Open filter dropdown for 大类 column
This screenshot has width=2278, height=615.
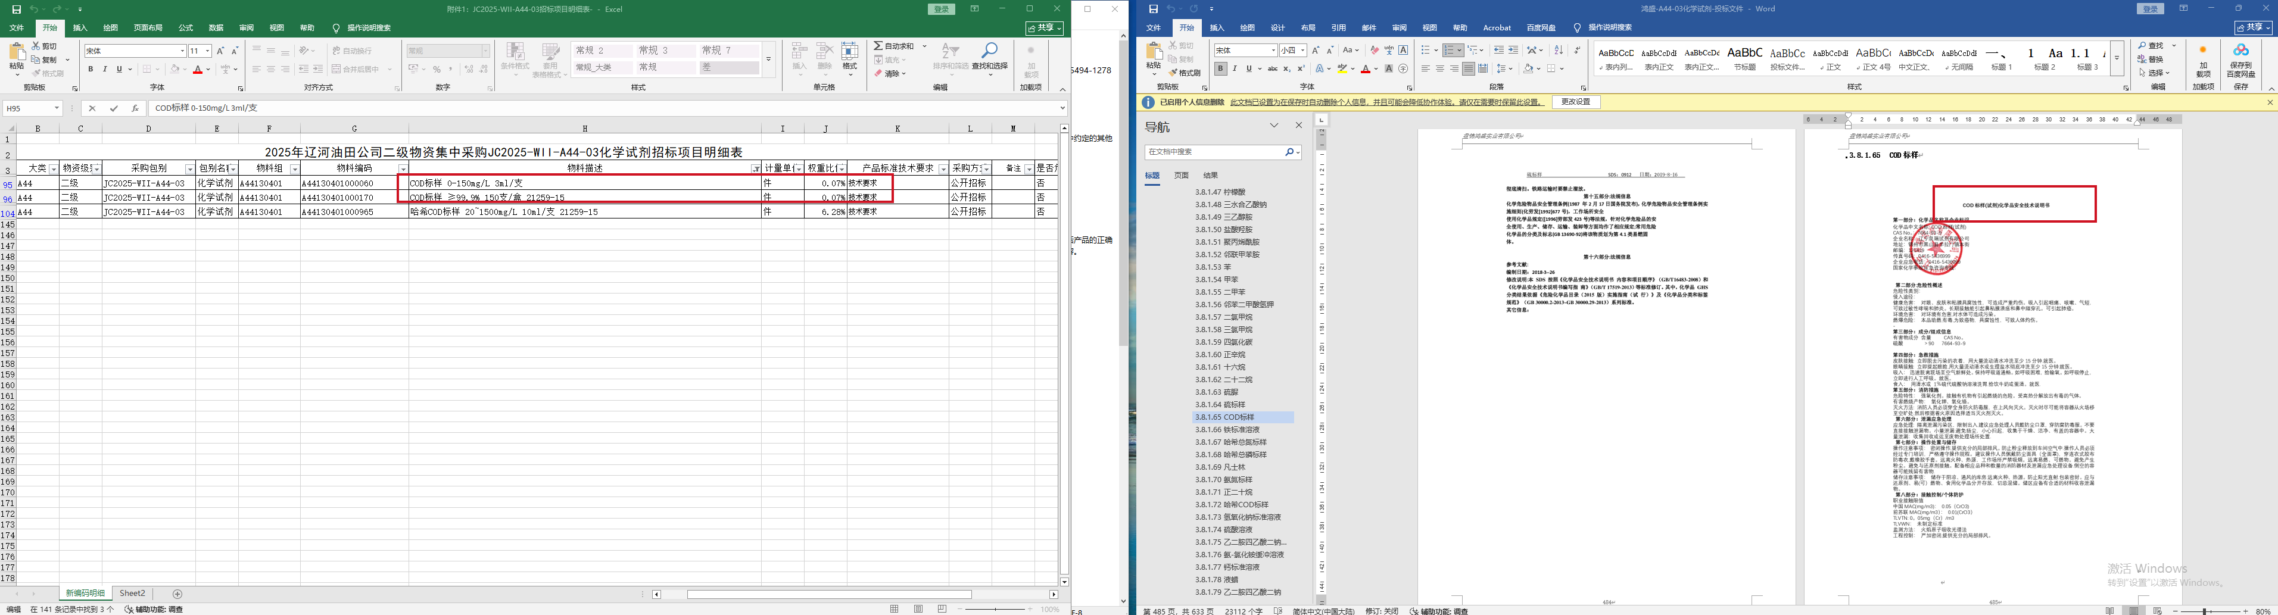pyautogui.click(x=53, y=168)
